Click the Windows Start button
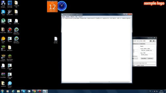Viewport: 166px width, 93px height. pyautogui.click(x=2, y=91)
